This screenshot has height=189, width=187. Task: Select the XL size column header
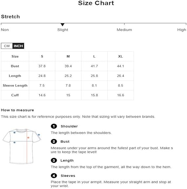point(121,57)
